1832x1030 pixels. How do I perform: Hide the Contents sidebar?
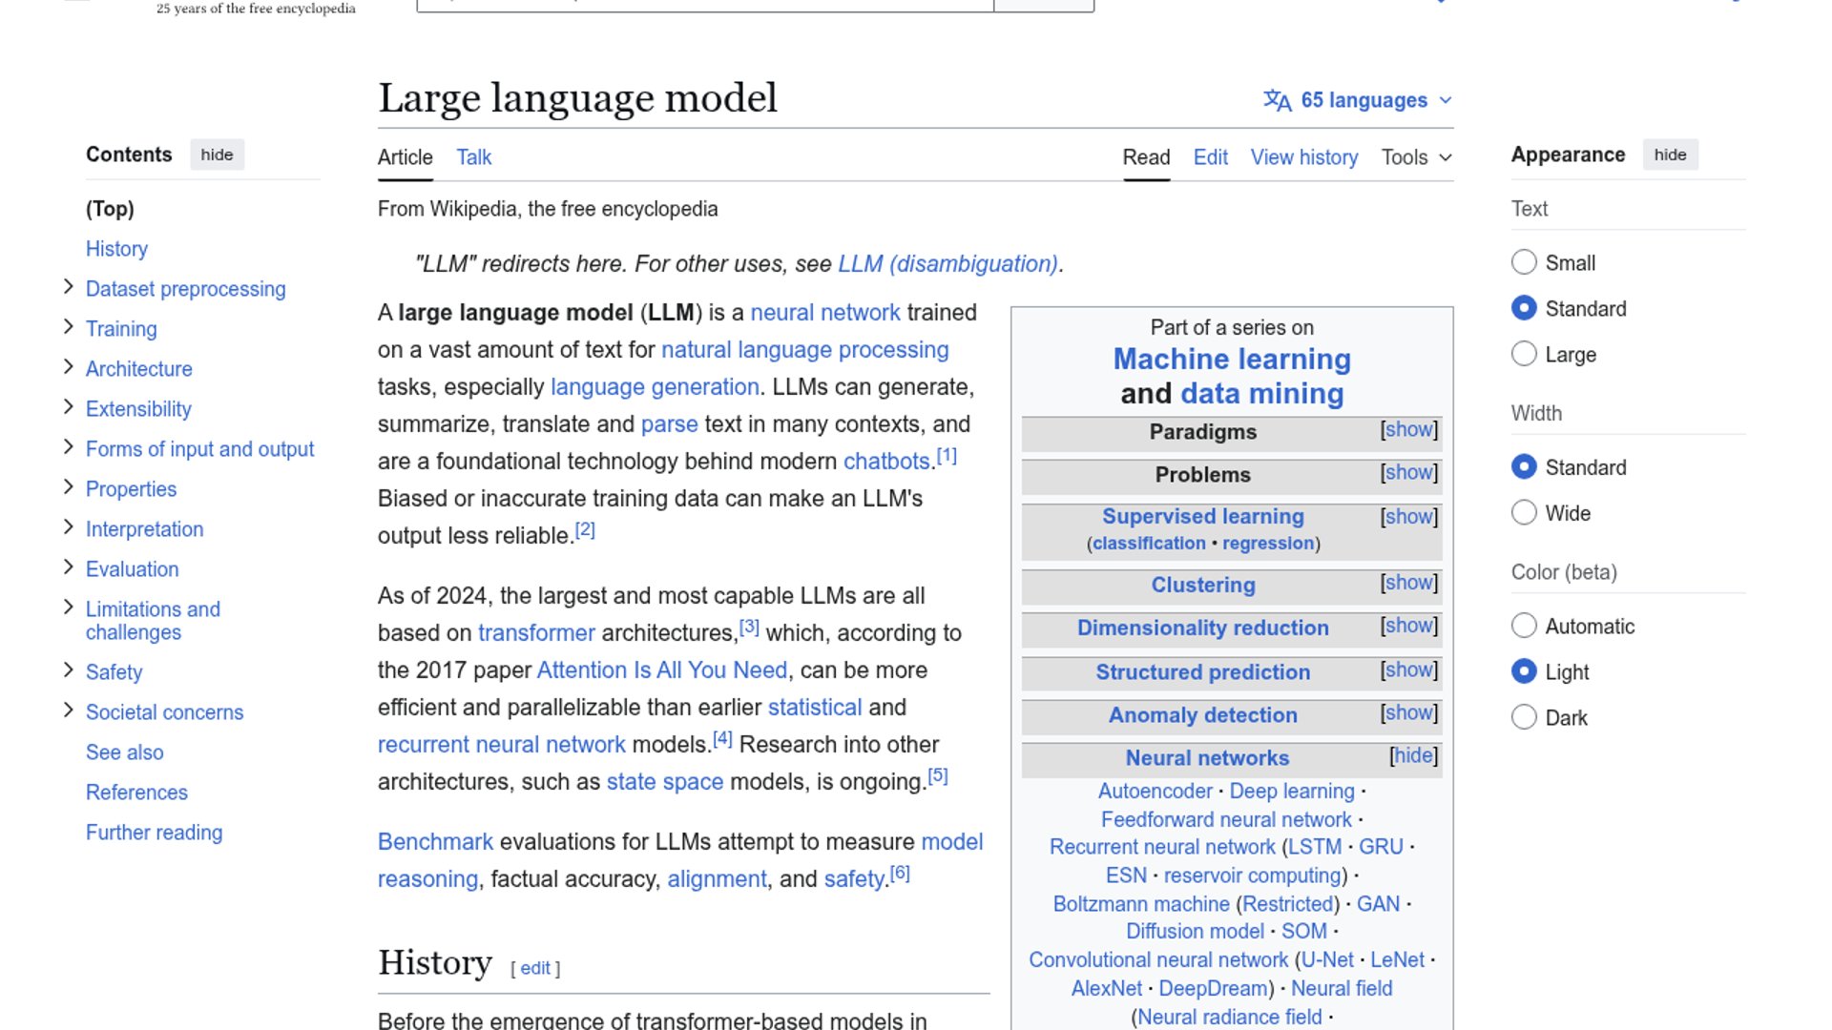tap(218, 154)
